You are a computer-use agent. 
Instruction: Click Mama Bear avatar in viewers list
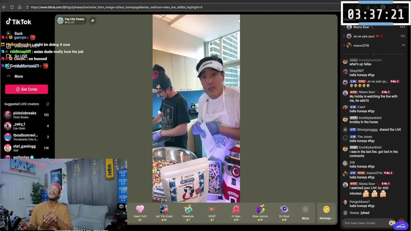coord(349,27)
